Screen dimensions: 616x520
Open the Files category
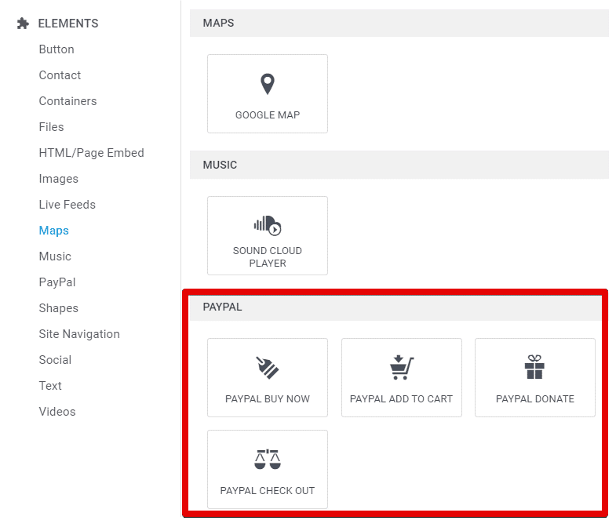click(x=51, y=127)
